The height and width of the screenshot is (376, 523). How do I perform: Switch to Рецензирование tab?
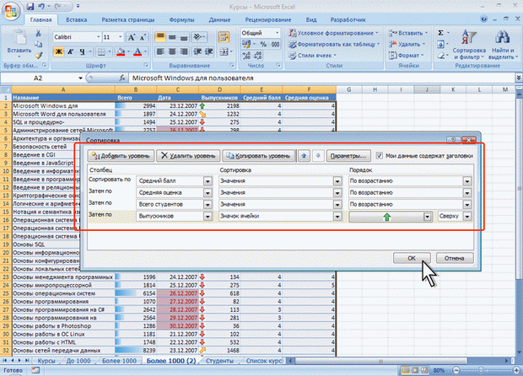click(268, 19)
